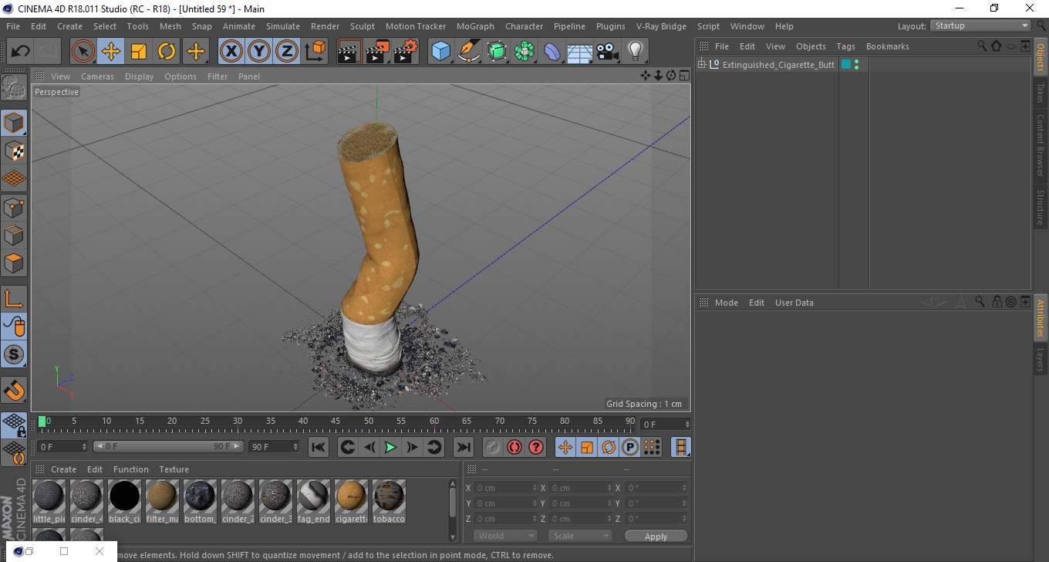Toggle Y axis lock
This screenshot has width=1049, height=562.
click(259, 52)
